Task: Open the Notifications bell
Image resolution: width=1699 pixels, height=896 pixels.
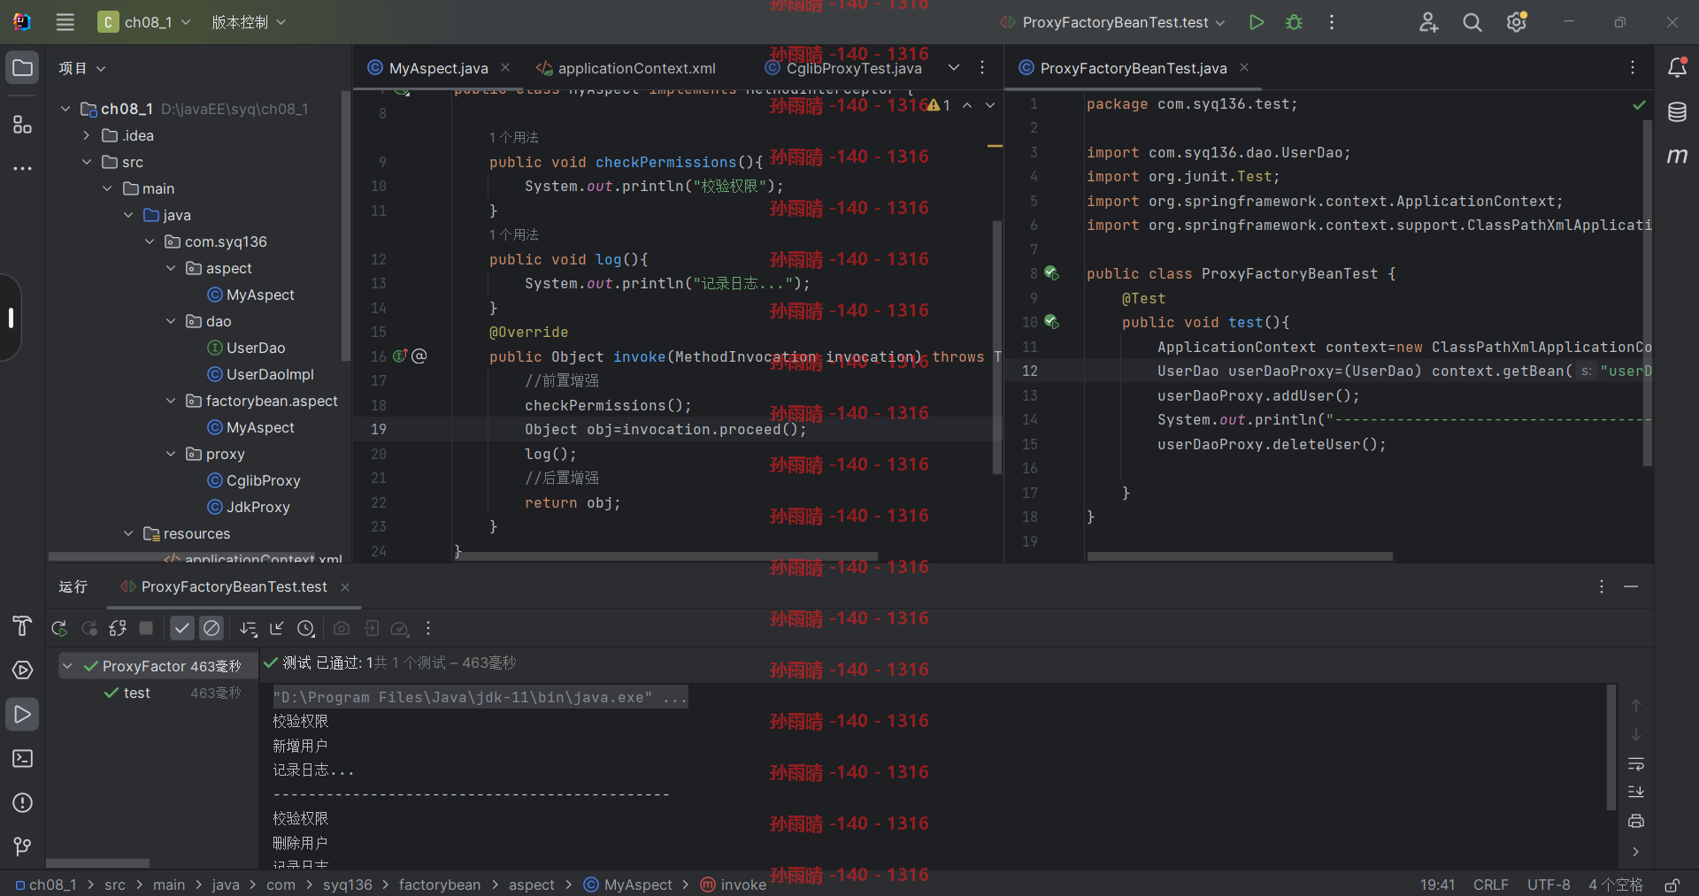Action: (x=1677, y=67)
